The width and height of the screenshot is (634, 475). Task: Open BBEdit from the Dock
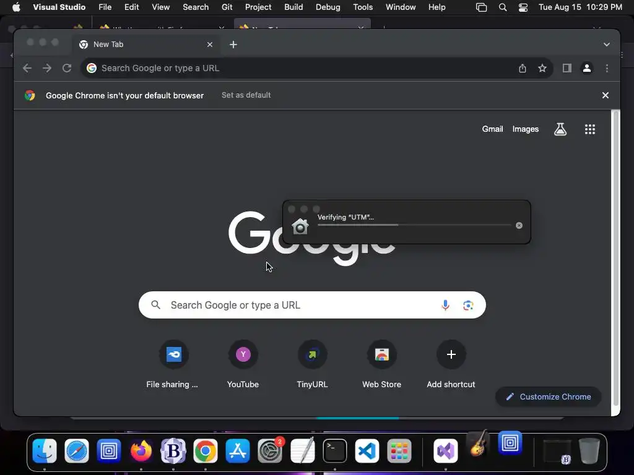point(173,451)
